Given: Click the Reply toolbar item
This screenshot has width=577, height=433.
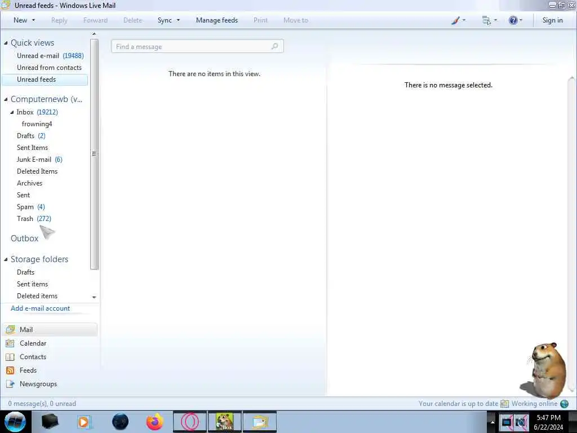Looking at the screenshot, I should (59, 20).
